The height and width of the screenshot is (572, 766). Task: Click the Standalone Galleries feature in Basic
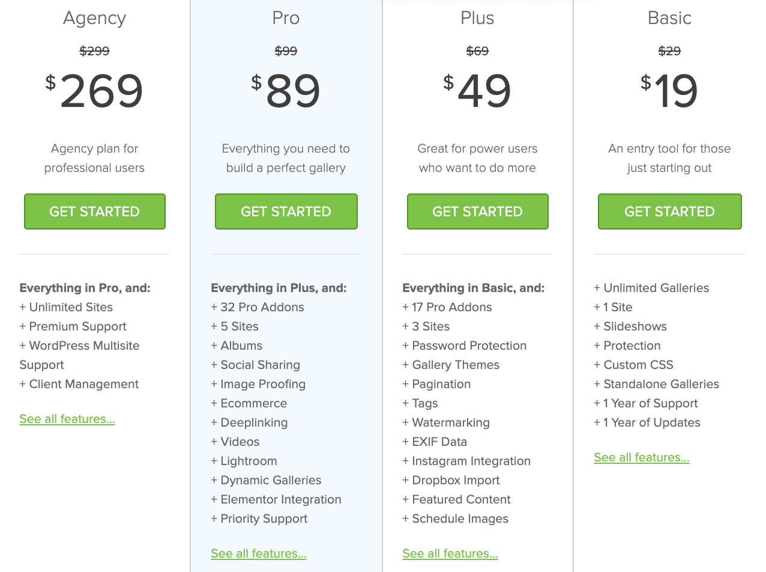tap(661, 384)
